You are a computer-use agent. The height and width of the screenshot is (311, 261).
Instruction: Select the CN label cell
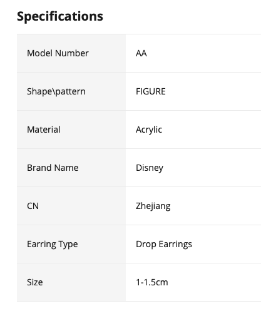pos(71,206)
